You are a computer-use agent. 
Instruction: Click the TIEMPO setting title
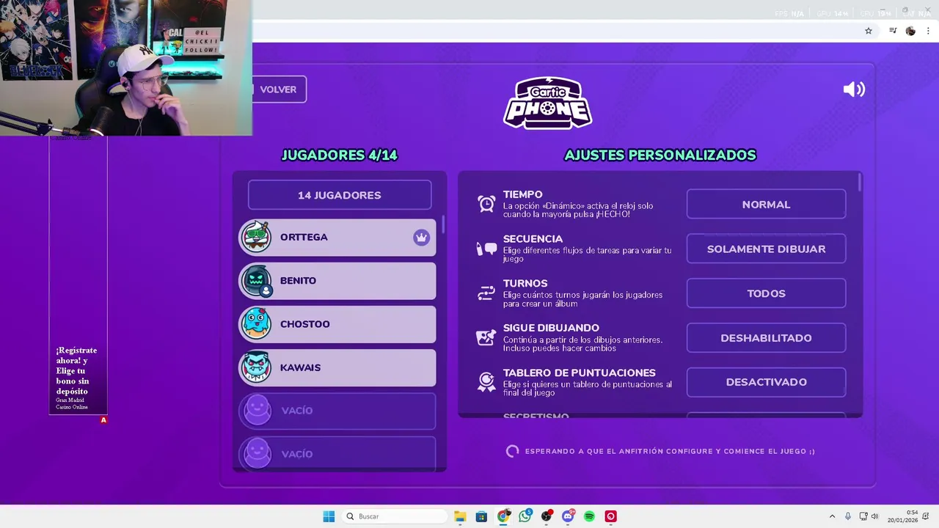pos(523,194)
